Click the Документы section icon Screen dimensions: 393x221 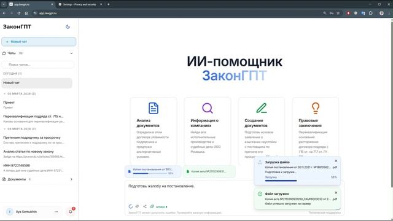pos(4,179)
